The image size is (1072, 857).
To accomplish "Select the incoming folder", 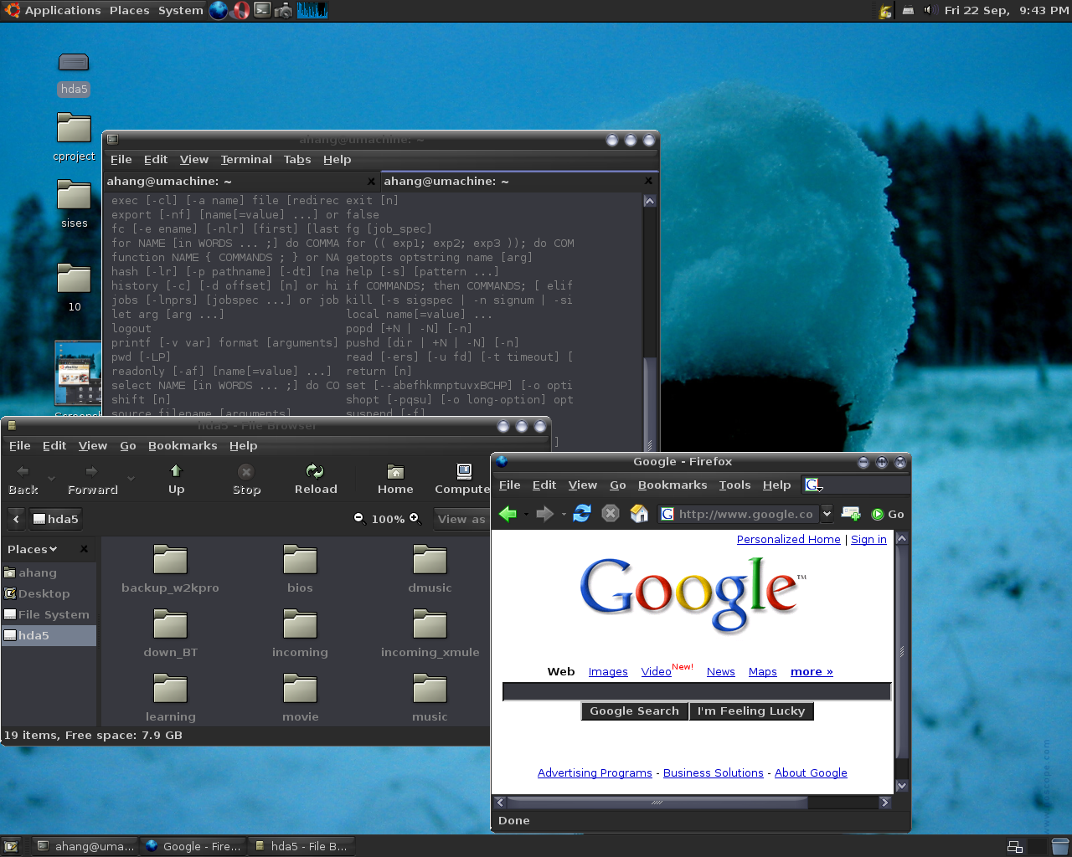I will coord(300,634).
